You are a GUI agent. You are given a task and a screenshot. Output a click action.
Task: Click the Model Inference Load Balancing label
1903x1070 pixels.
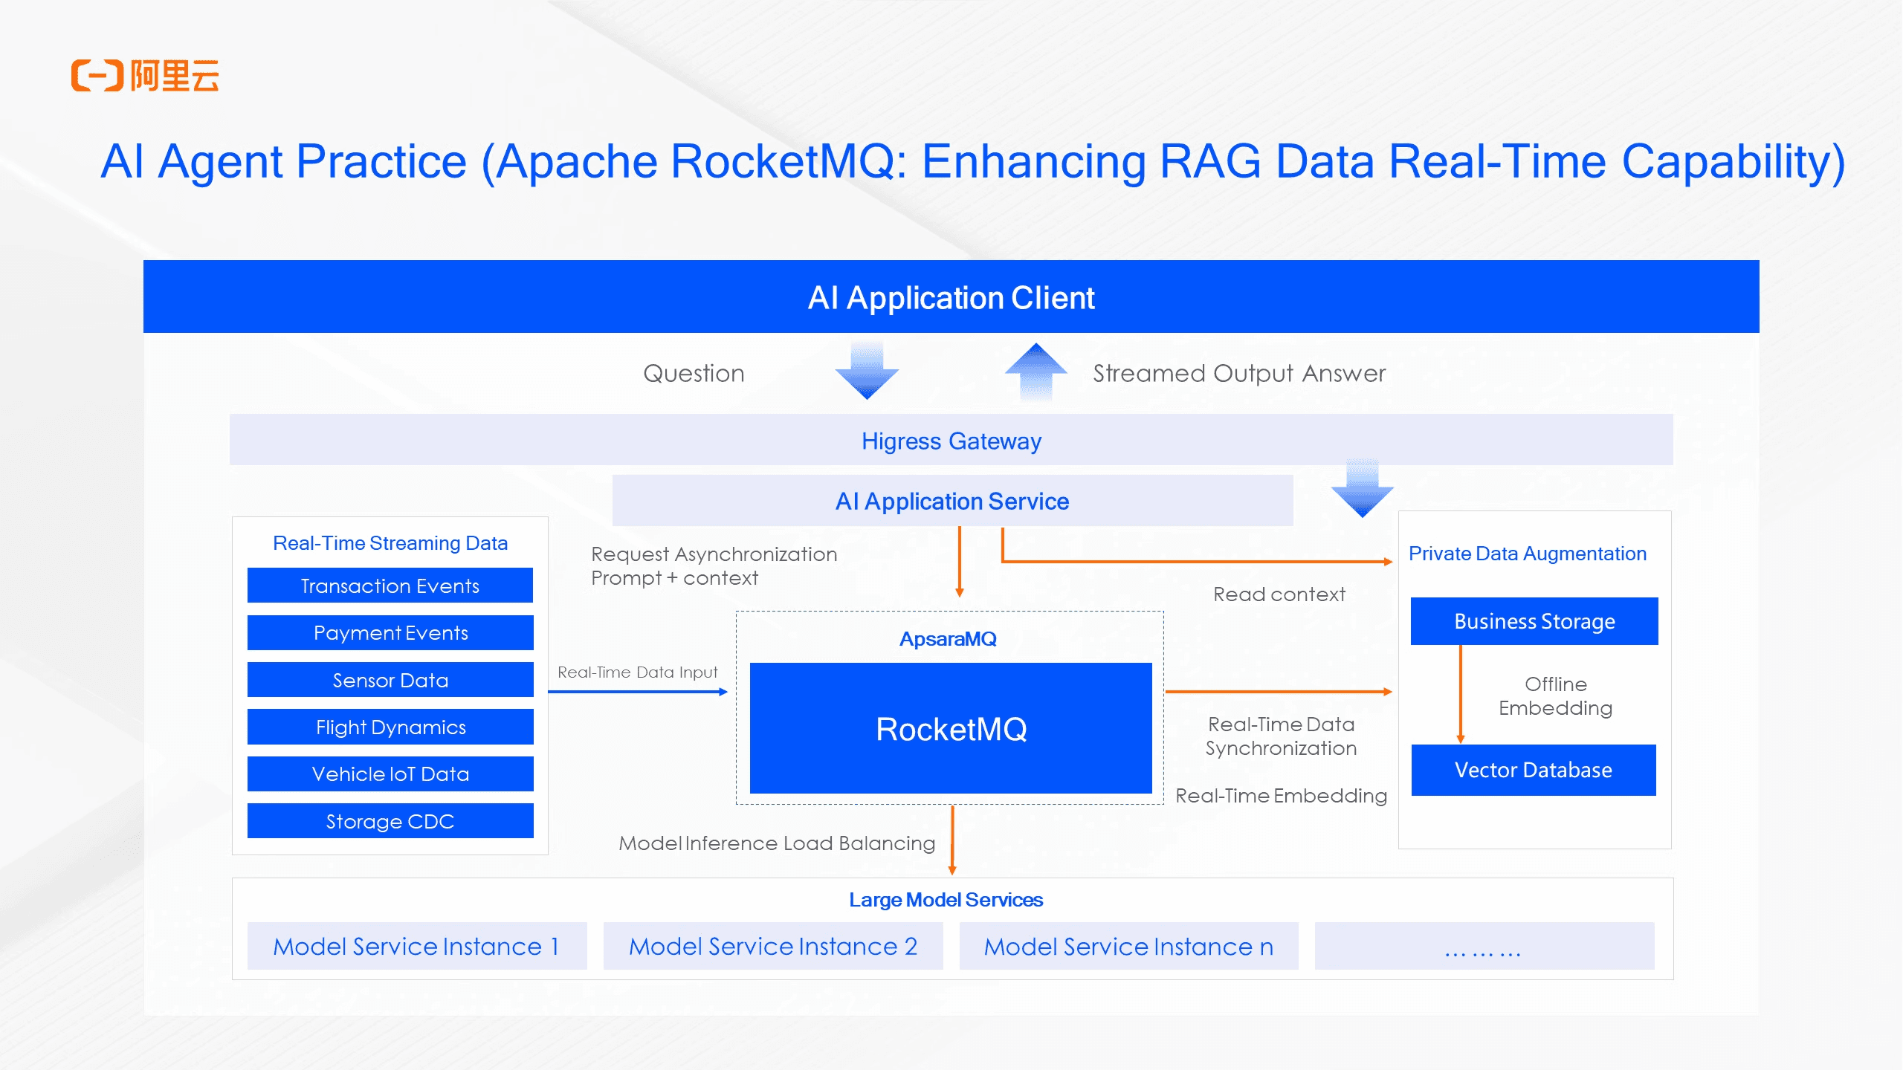click(777, 843)
